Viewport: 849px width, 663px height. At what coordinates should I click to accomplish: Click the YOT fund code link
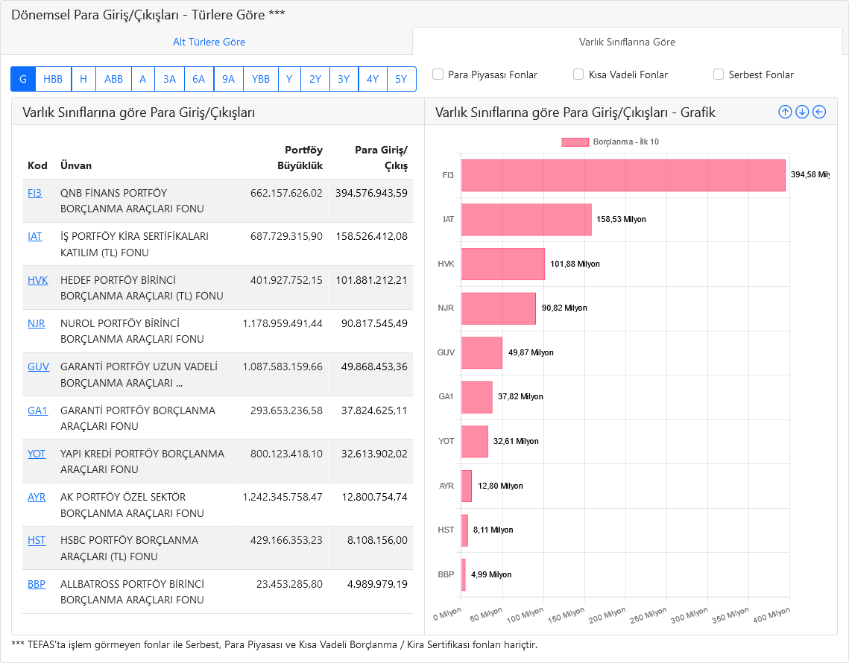37,454
